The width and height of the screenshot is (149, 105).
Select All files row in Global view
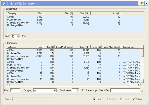[75, 17]
